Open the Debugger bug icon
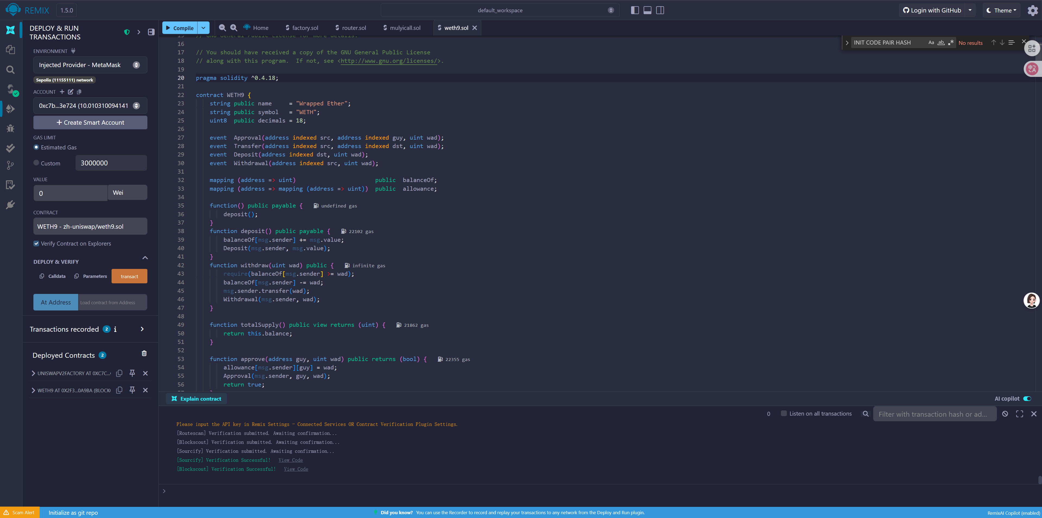The height and width of the screenshot is (518, 1042). pyautogui.click(x=11, y=128)
